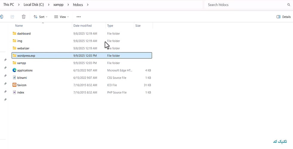Select the applications Edge file icon
The width and height of the screenshot is (293, 149).
pos(14,70)
